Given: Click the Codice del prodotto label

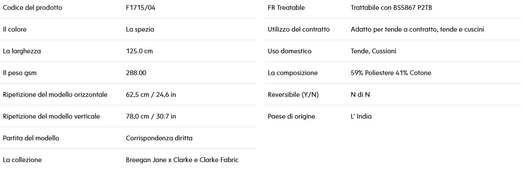Looking at the screenshot, I should 32,8.
